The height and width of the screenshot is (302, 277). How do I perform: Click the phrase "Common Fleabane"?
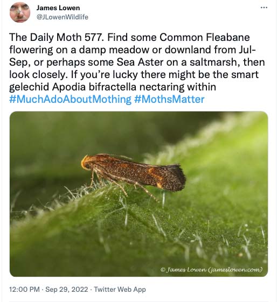point(205,37)
